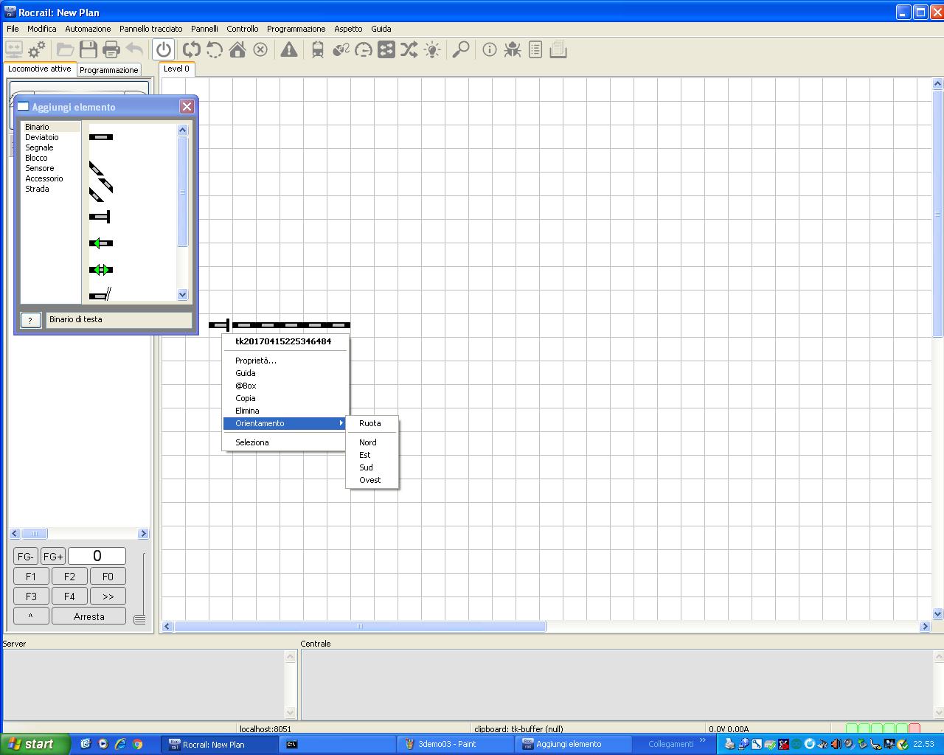This screenshot has width=944, height=755.
Task: Select Sensore in element type list
Action: point(40,168)
